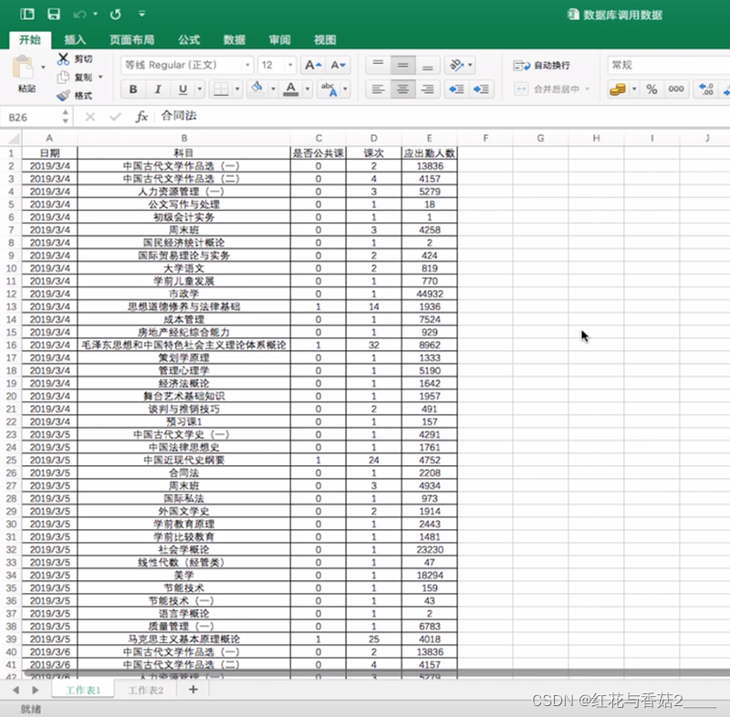The width and height of the screenshot is (730, 717).
Task: Click the phonetic abc A icon
Action: coord(329,88)
